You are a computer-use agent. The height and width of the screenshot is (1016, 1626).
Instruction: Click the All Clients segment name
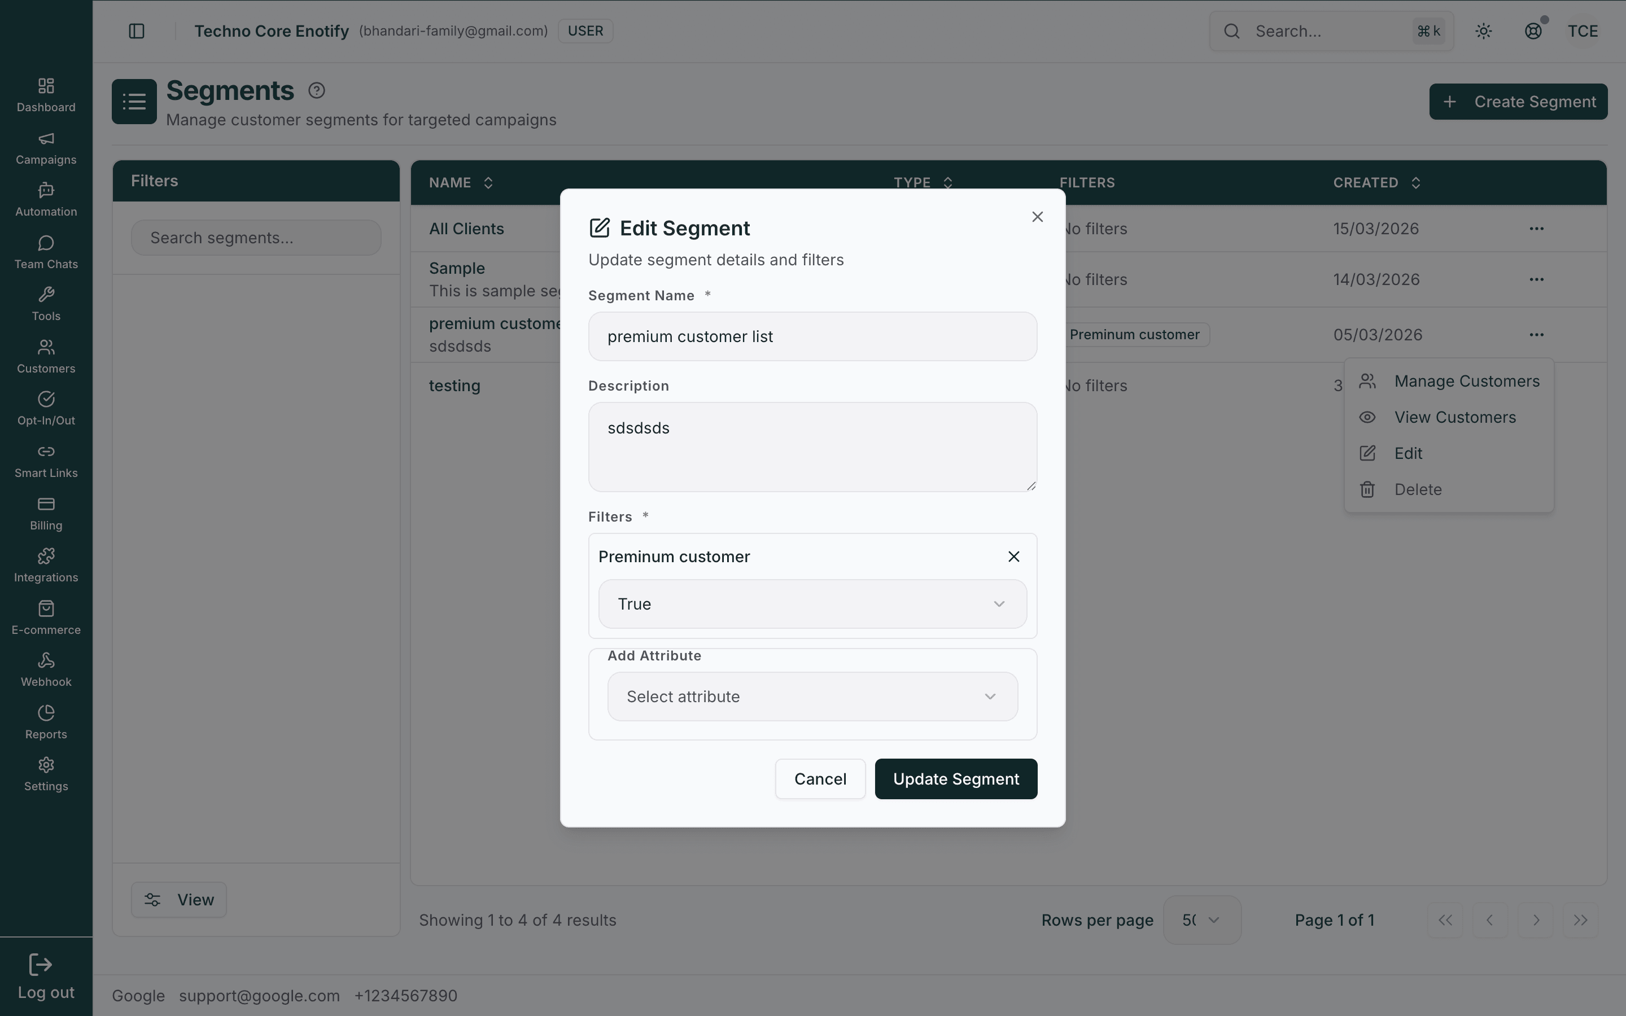[466, 229]
